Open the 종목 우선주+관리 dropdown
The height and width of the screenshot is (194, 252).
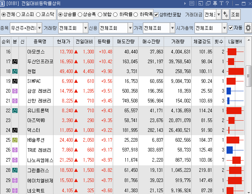(x=40, y=28)
